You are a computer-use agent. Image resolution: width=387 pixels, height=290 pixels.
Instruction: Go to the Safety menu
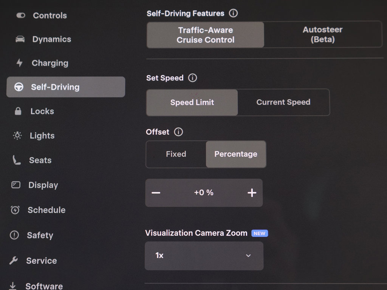tap(40, 235)
